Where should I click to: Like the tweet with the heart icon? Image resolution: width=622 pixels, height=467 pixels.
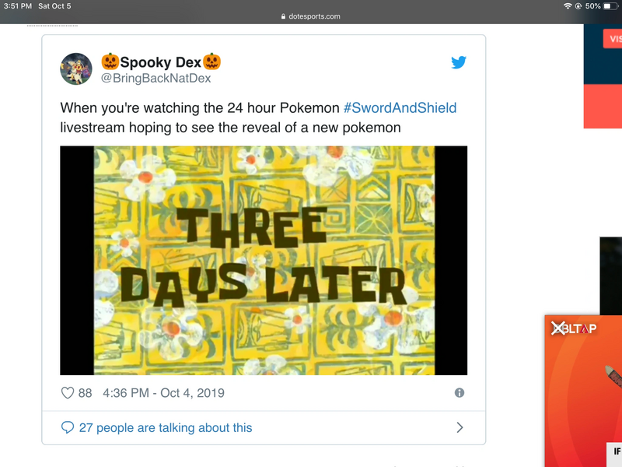point(68,393)
